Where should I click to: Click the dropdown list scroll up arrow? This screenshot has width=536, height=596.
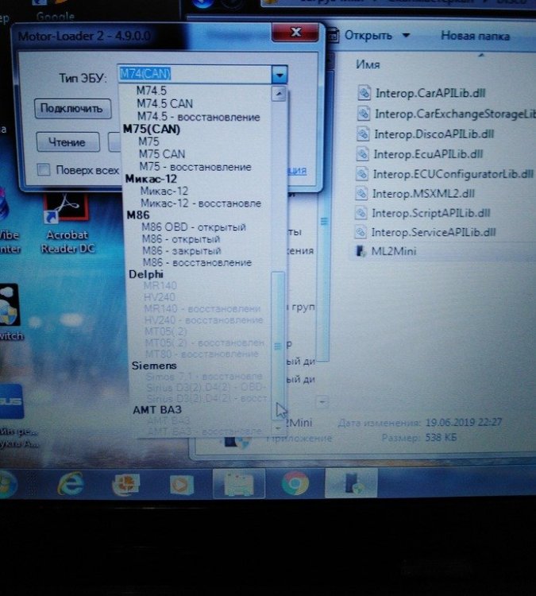coord(279,94)
